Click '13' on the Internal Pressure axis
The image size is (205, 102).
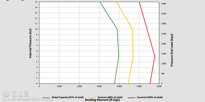[x=36, y=13]
